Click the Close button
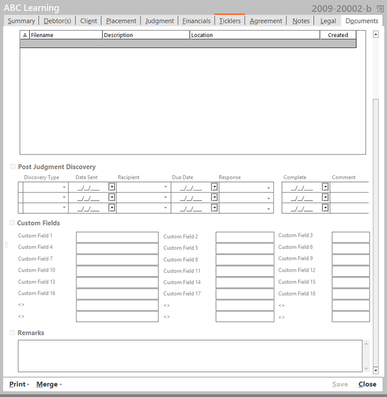Viewport: 387px width, 397px height. click(x=367, y=384)
